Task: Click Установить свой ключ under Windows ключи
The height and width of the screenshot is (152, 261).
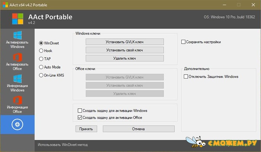Action: point(125,50)
